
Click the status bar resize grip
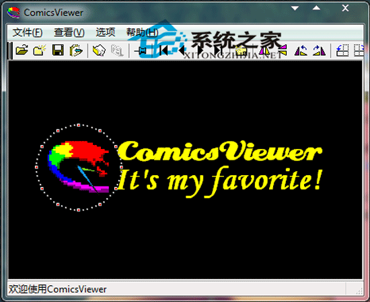(359, 291)
